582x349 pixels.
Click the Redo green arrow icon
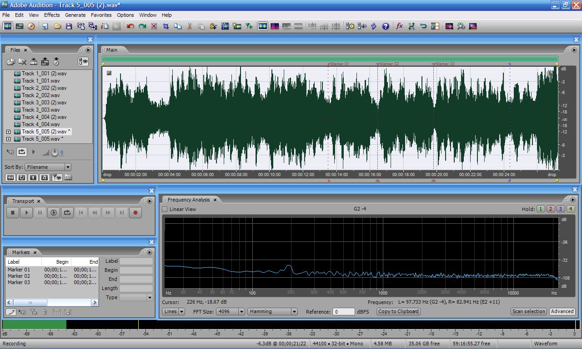pos(142,26)
